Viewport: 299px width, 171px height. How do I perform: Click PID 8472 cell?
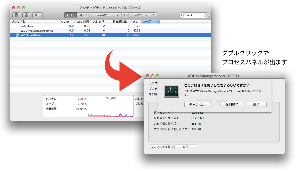point(137,35)
